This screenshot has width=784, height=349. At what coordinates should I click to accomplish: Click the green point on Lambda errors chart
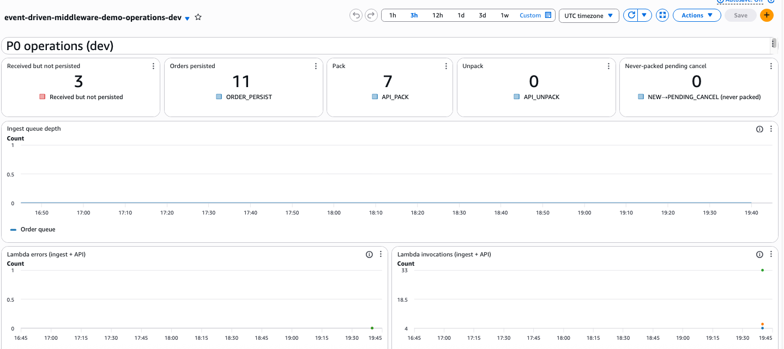tap(372, 328)
